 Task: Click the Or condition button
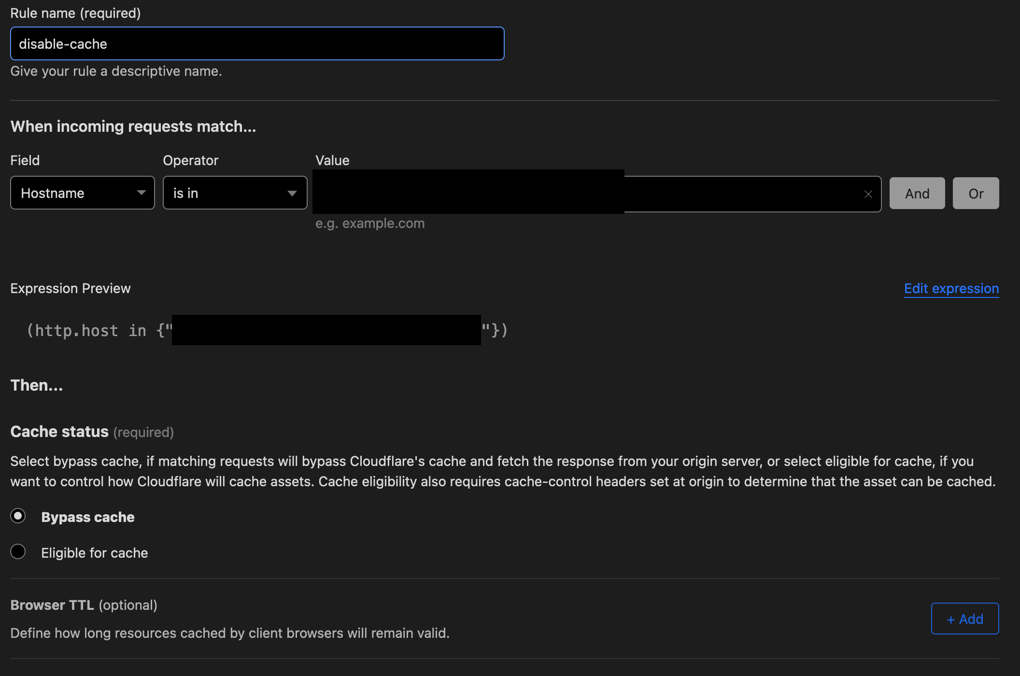[x=975, y=194]
